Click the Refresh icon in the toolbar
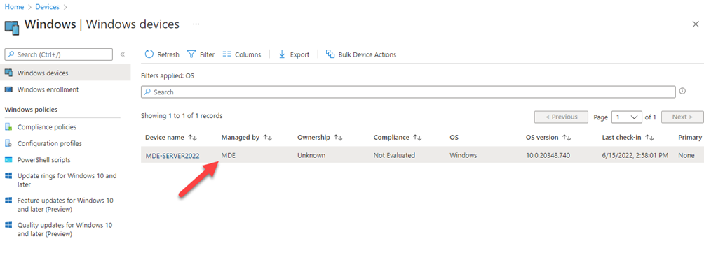 149,54
